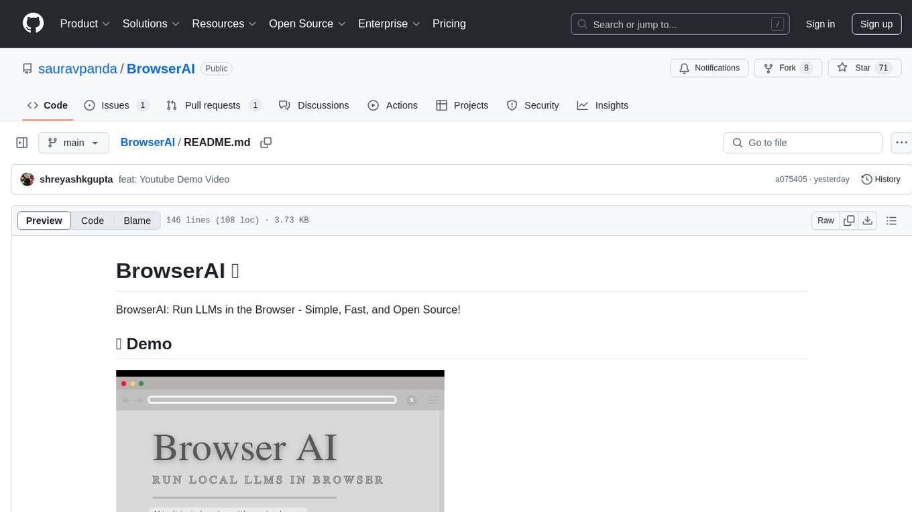Expand the Product menu
The width and height of the screenshot is (912, 512).
85,23
